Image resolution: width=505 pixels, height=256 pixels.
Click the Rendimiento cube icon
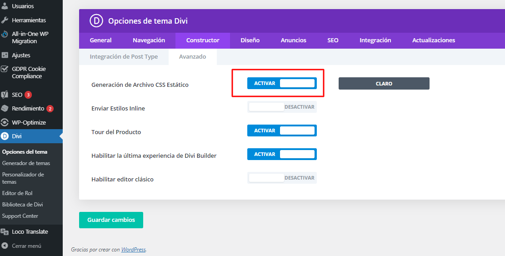[5, 109]
